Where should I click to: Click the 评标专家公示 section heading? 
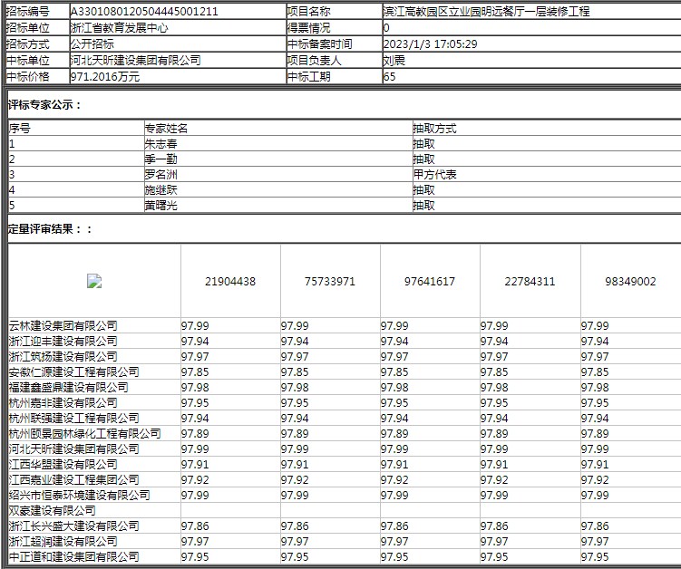click(x=45, y=105)
